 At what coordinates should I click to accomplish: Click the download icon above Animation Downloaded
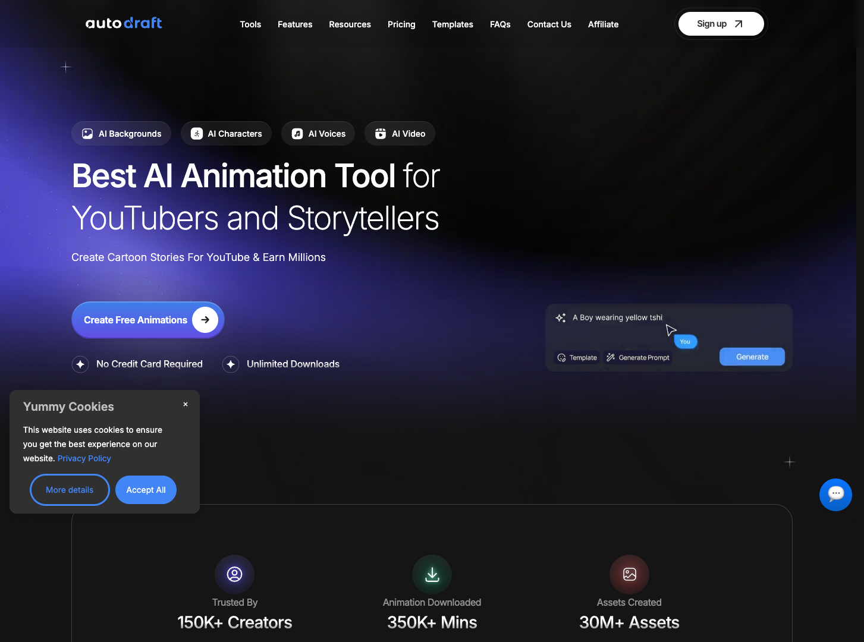[x=432, y=574]
